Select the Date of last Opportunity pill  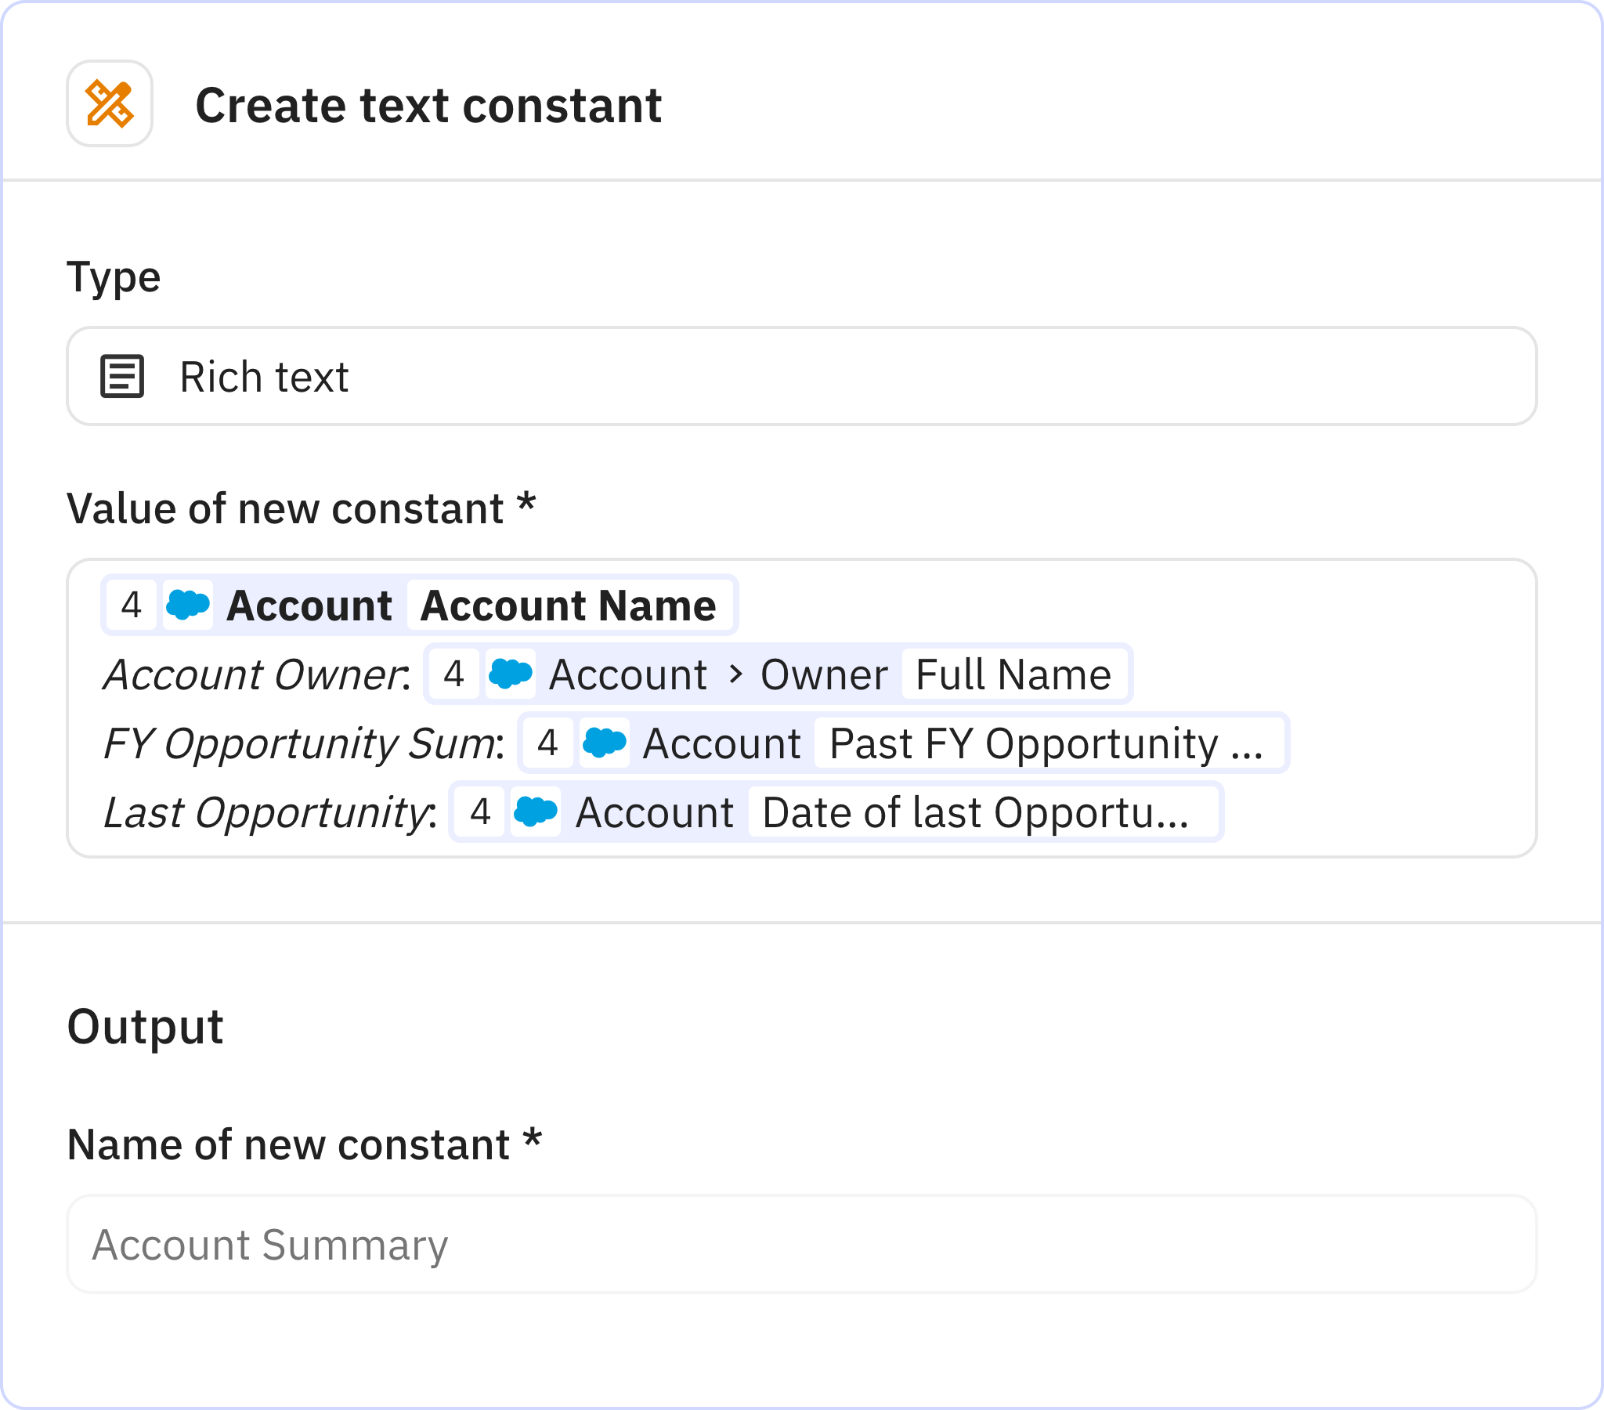836,812
